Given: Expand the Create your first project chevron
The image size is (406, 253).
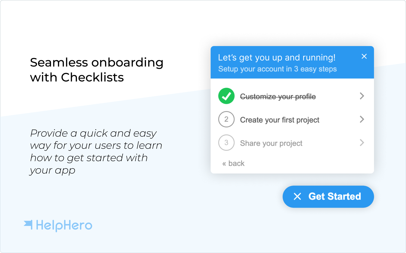Looking at the screenshot, I should click(362, 119).
